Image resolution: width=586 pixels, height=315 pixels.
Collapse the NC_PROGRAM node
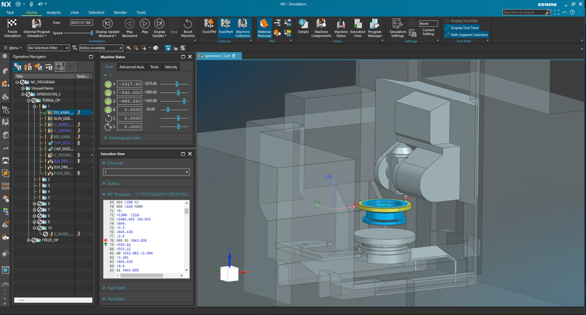(17, 82)
